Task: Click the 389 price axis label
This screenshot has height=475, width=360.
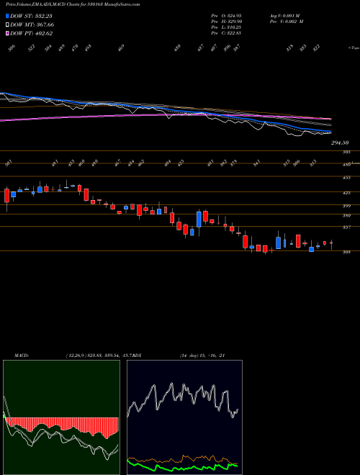Action: (346, 216)
